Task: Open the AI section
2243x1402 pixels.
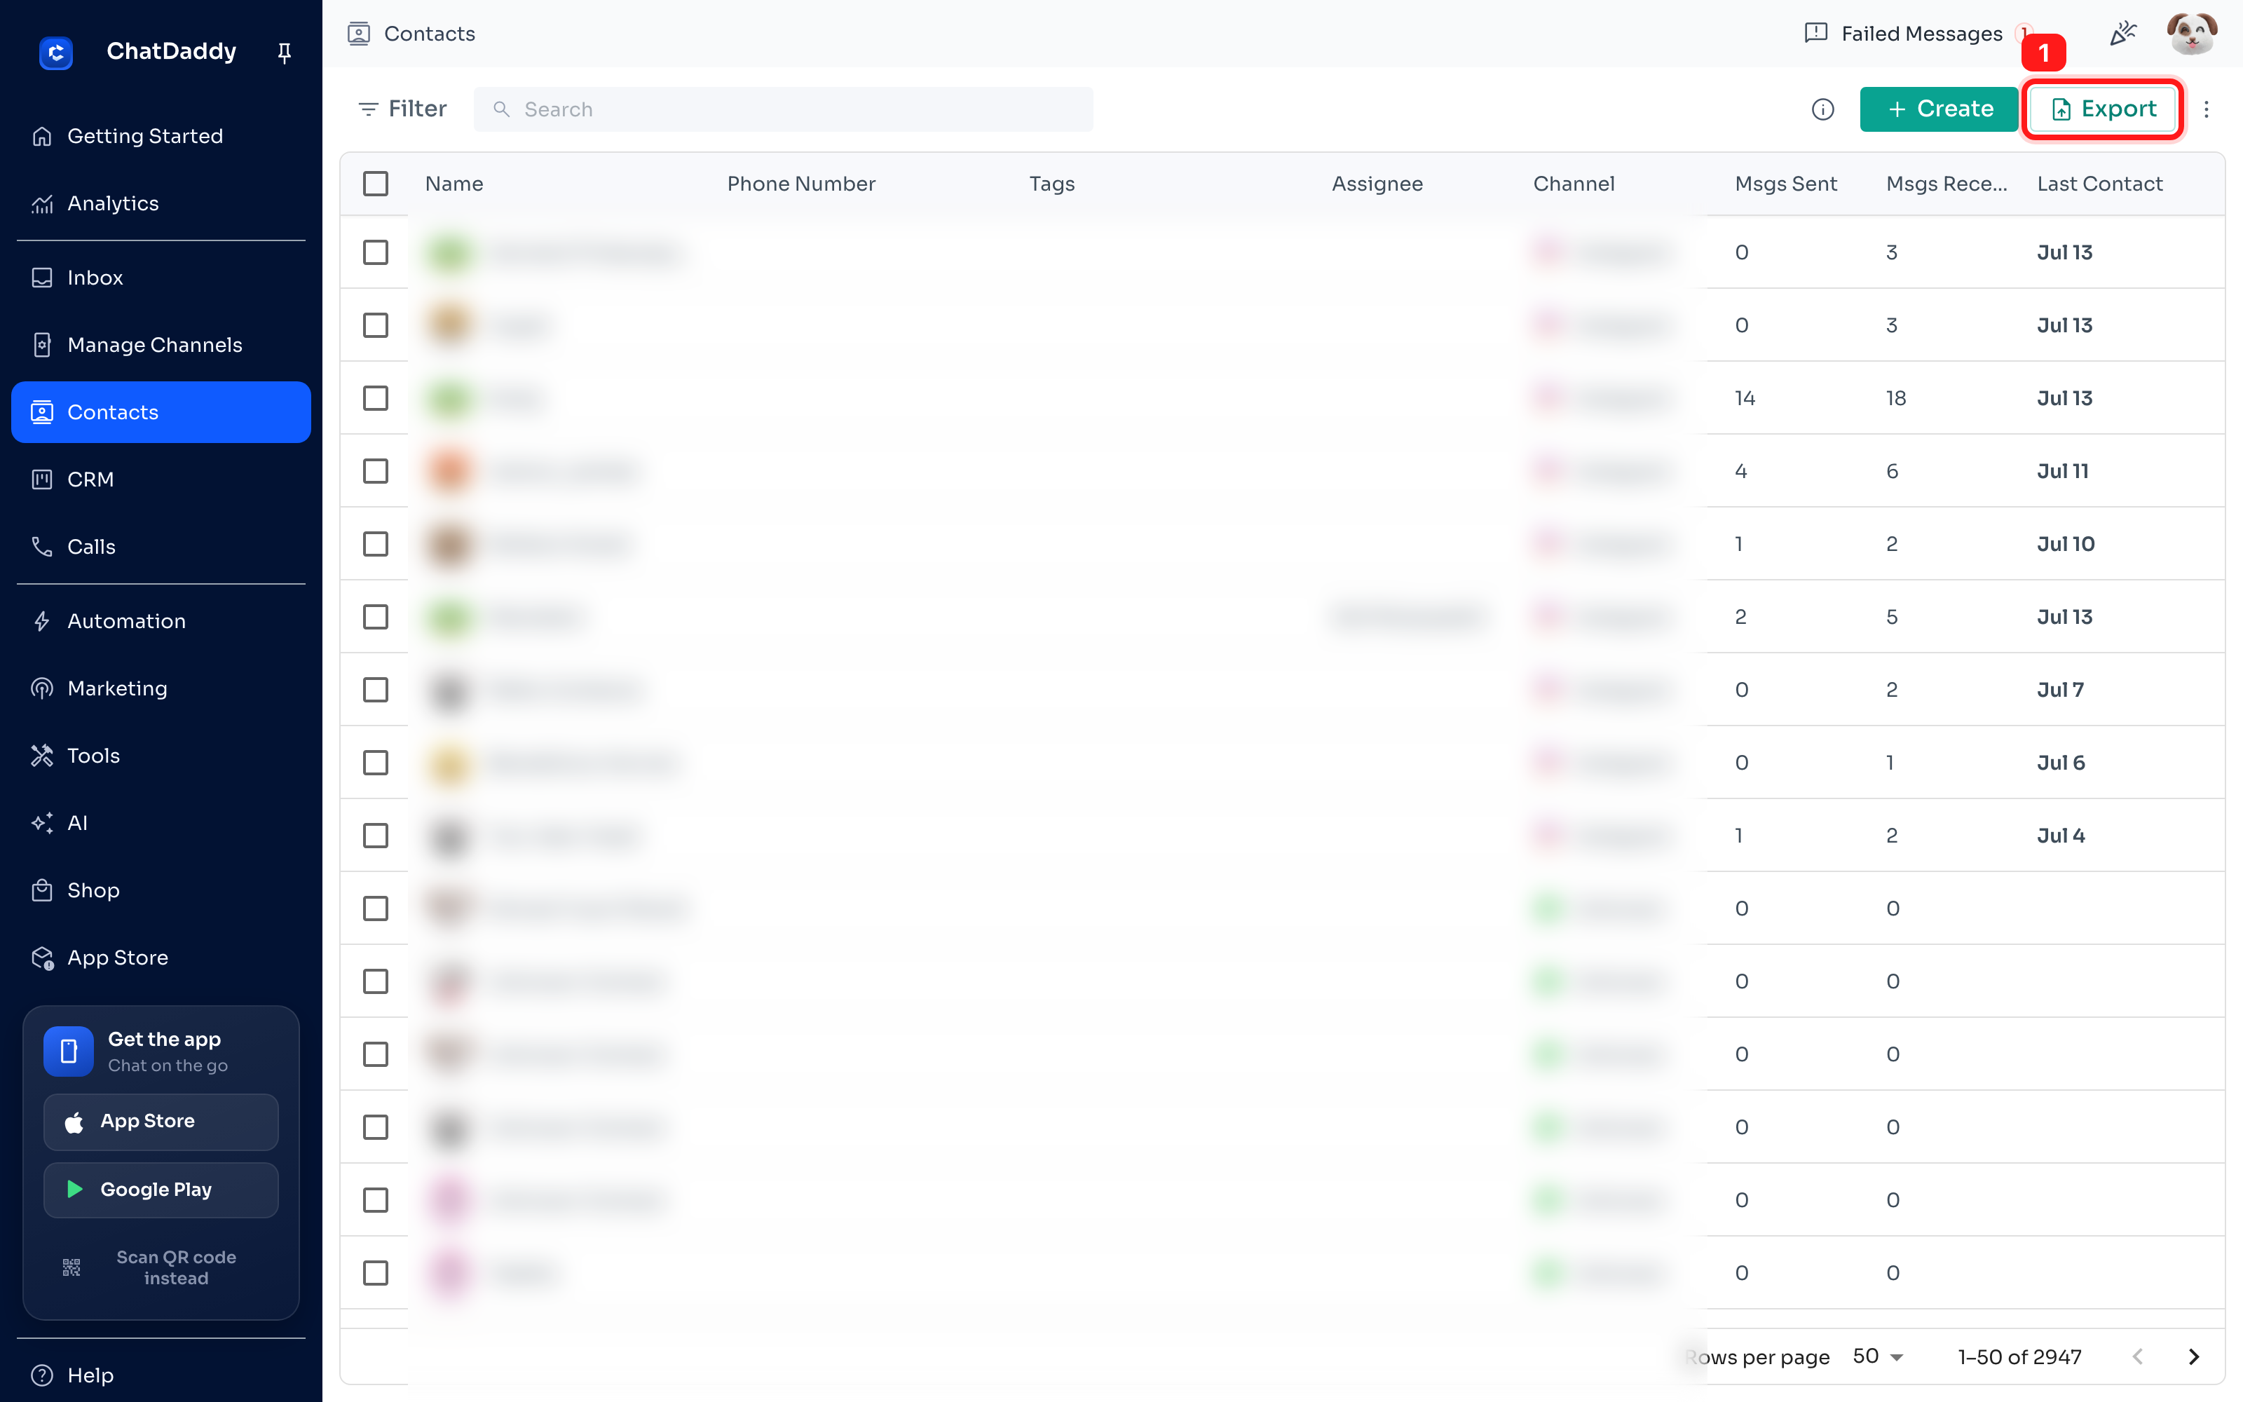Action: tap(161, 822)
